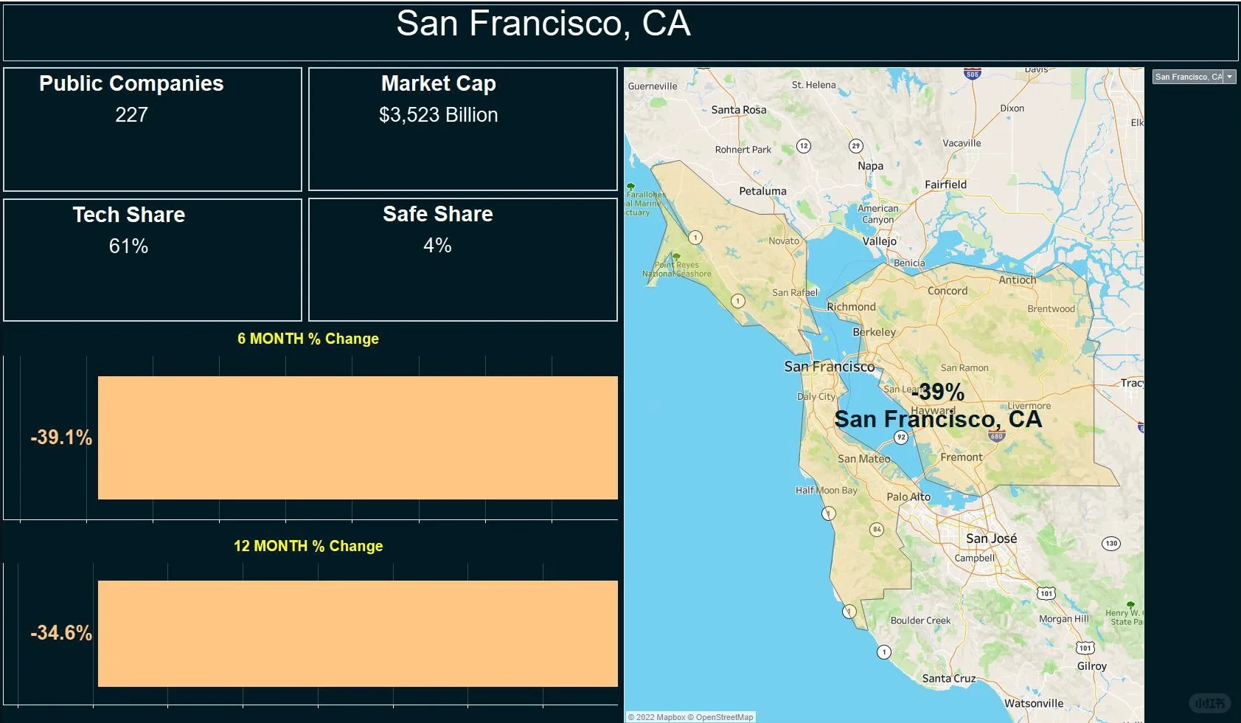This screenshot has width=1241, height=723.
Task: Click the Route 92 marker near Hayward
Action: click(900, 437)
